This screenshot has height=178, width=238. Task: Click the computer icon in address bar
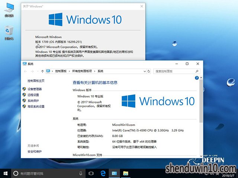point(48,71)
